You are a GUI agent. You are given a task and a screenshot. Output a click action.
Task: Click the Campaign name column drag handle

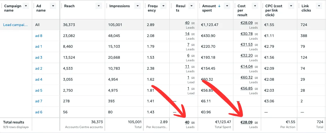click(2, 6)
